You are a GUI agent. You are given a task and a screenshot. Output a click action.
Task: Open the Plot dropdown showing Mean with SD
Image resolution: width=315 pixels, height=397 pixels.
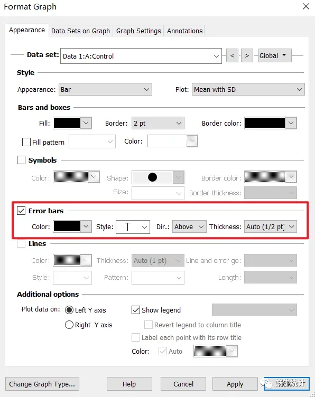coord(248,89)
